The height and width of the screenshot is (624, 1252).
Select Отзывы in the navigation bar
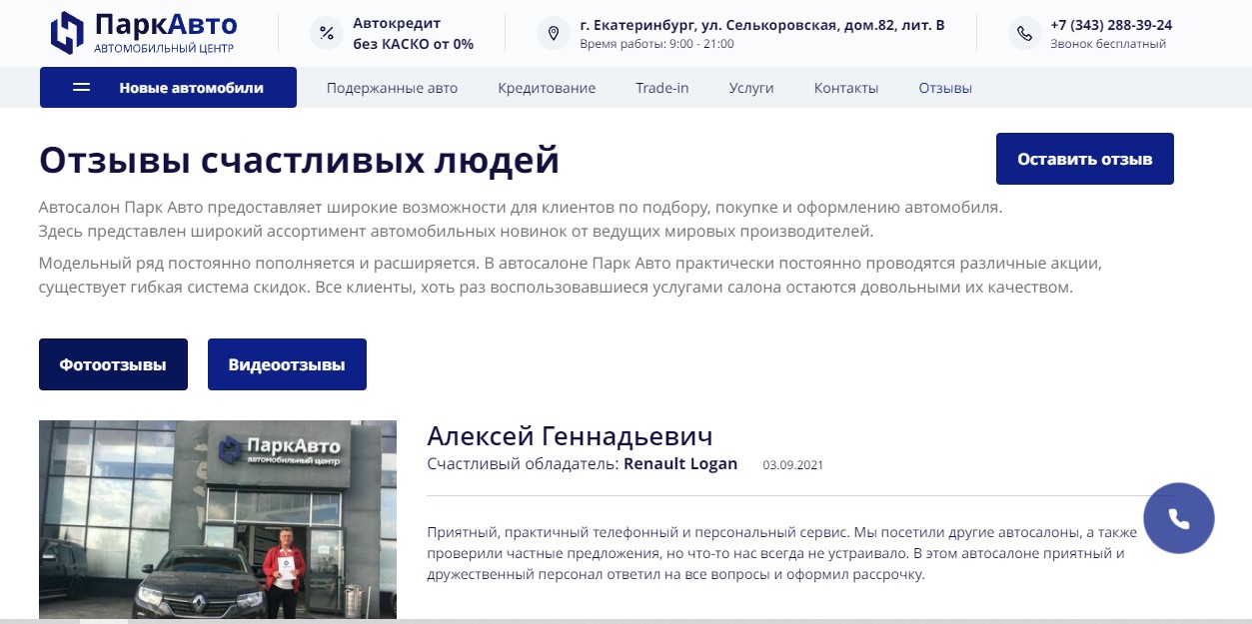(944, 88)
